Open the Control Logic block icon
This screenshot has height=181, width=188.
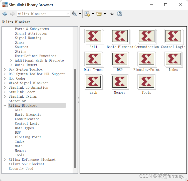click(173, 37)
